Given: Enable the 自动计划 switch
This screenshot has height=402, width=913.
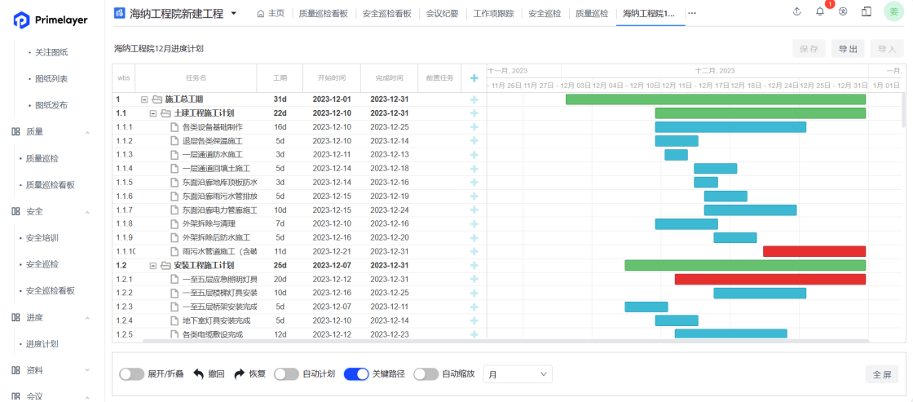Looking at the screenshot, I should (286, 374).
